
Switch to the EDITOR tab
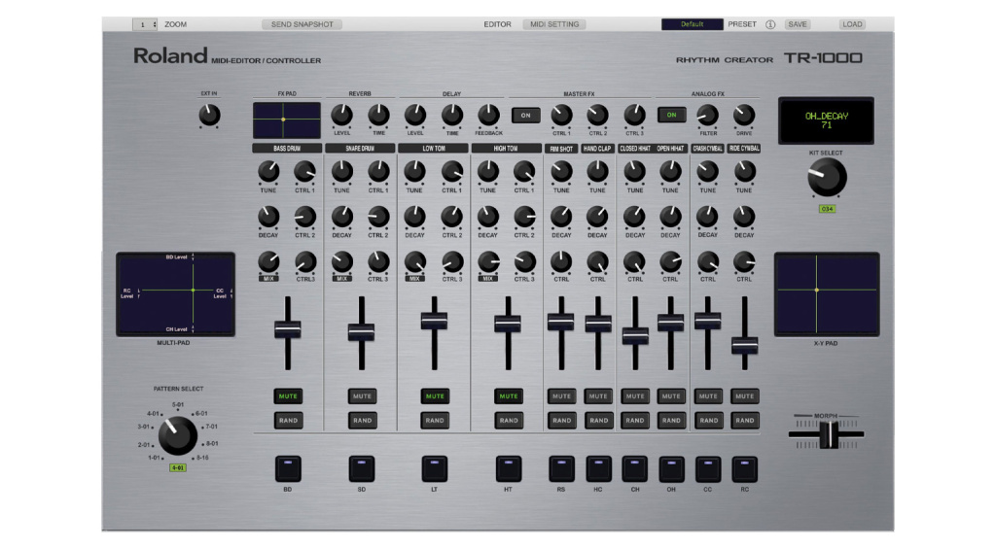click(497, 24)
